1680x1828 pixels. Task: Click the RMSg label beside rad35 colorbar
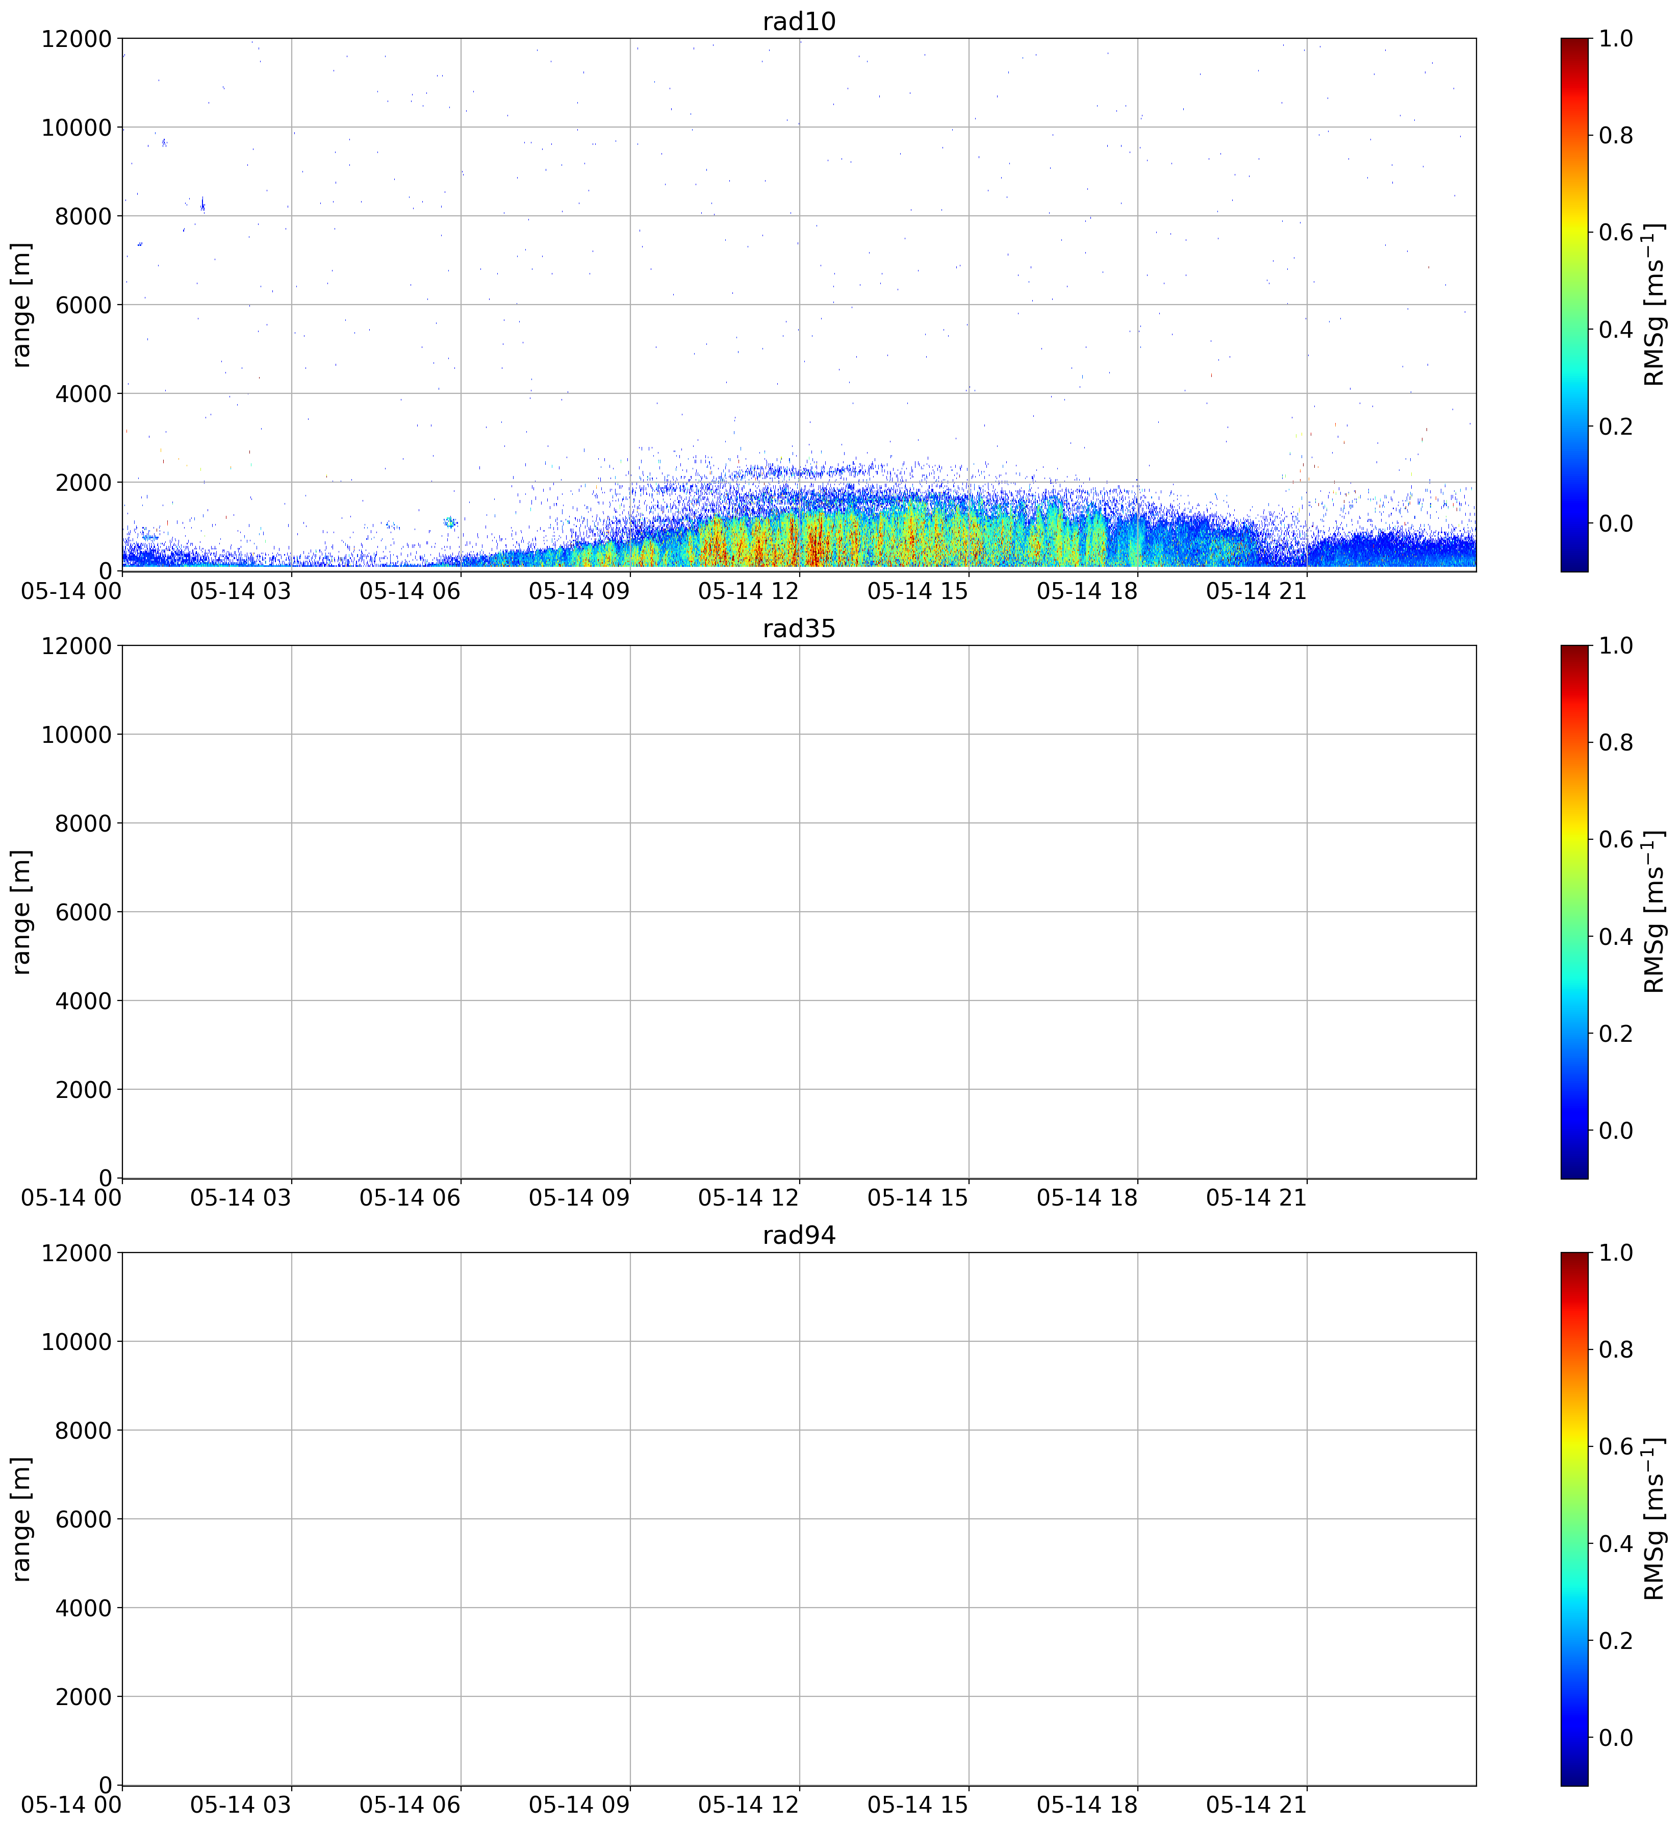pos(1654,911)
